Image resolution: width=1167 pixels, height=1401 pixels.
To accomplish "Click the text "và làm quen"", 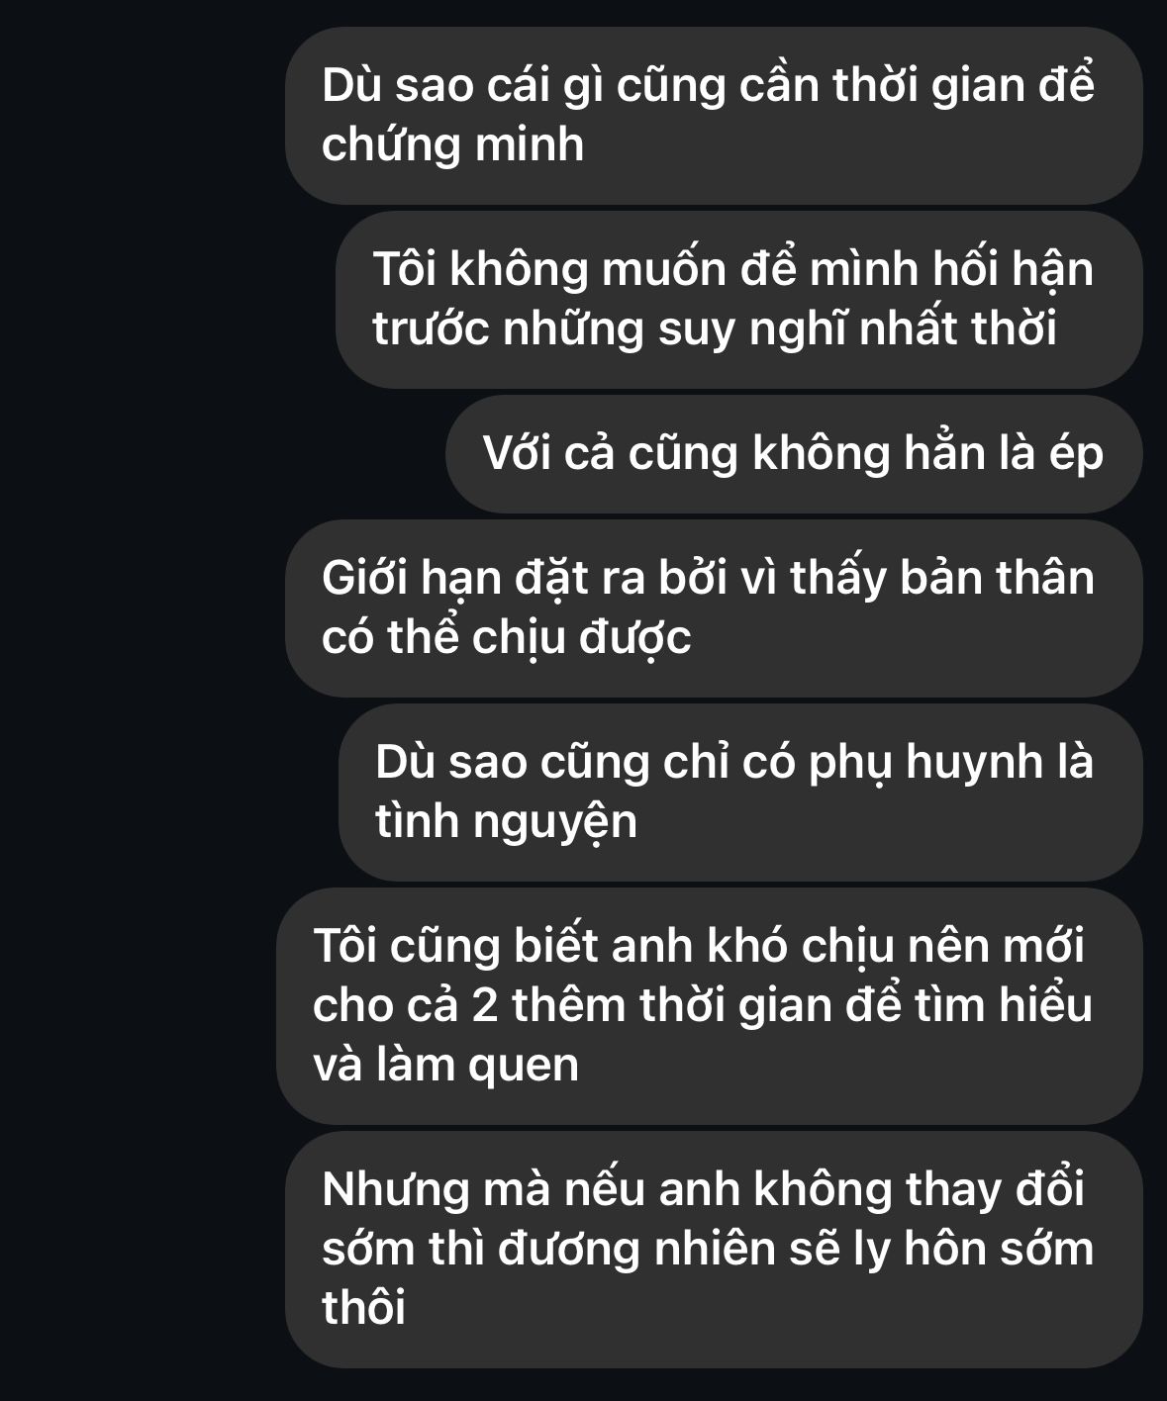I will (x=445, y=1066).
